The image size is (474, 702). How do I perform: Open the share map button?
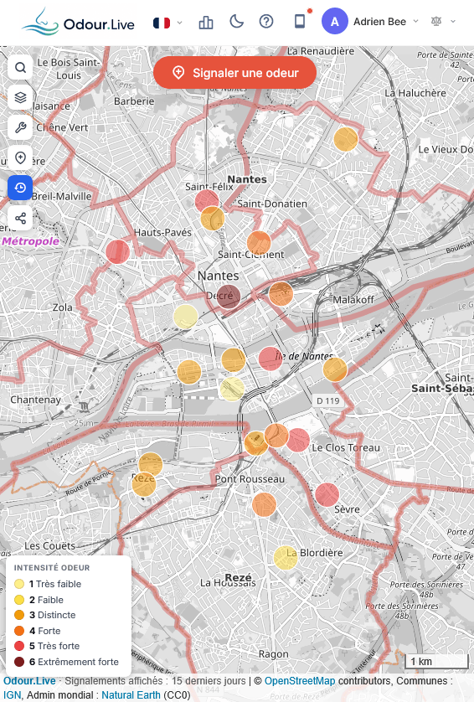(20, 218)
